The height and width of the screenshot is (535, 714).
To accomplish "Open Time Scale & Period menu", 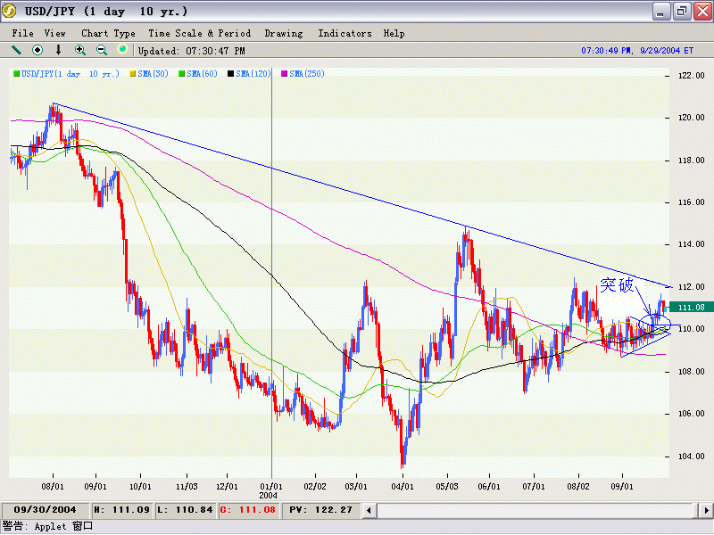I will pos(199,33).
